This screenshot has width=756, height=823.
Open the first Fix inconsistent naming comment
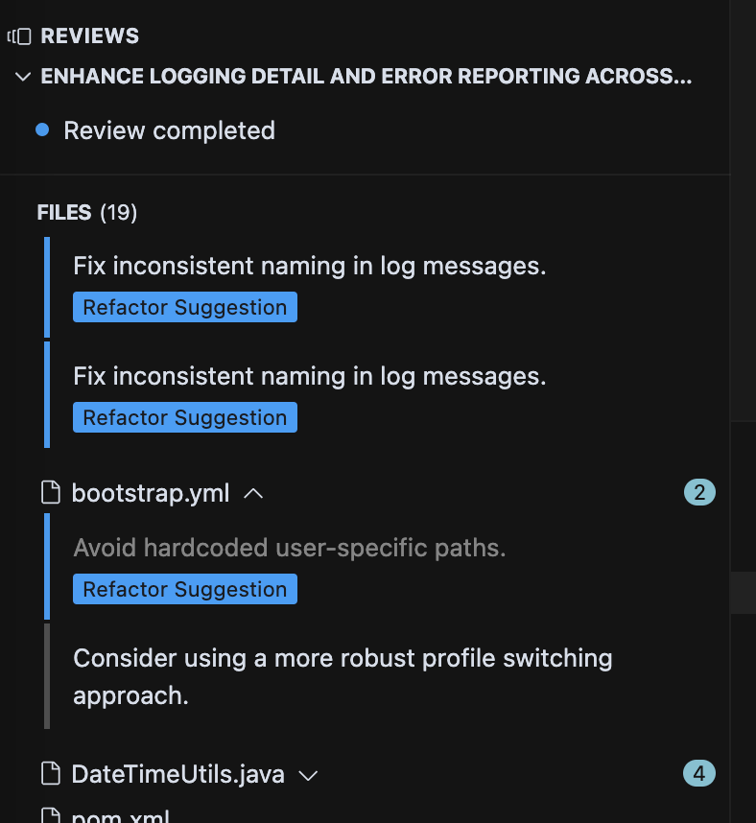[x=310, y=266]
